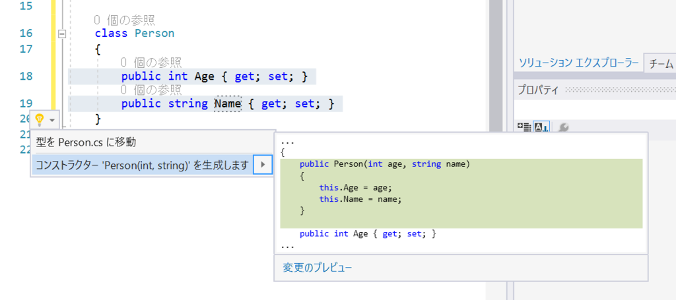Viewport: 676px width, 300px height.
Task: Choose '型を Person.cs に移動' quick action
Action: point(86,142)
